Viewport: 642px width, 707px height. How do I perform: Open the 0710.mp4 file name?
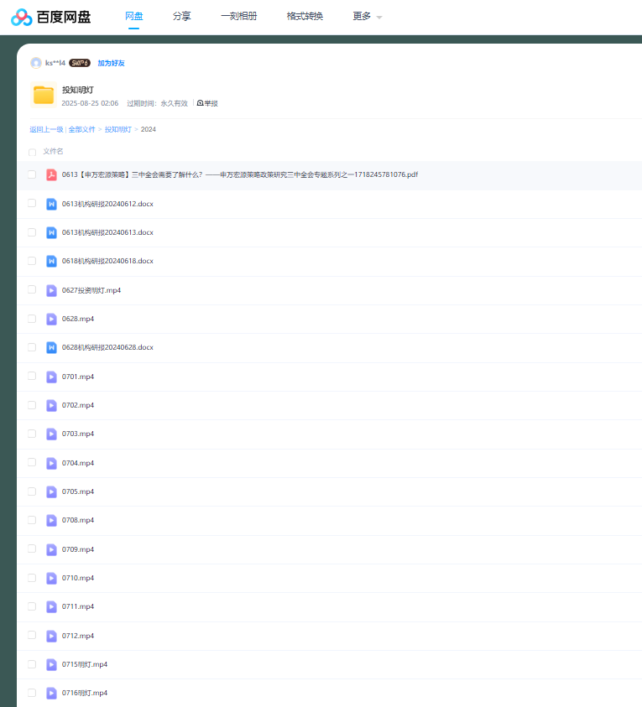(x=78, y=578)
